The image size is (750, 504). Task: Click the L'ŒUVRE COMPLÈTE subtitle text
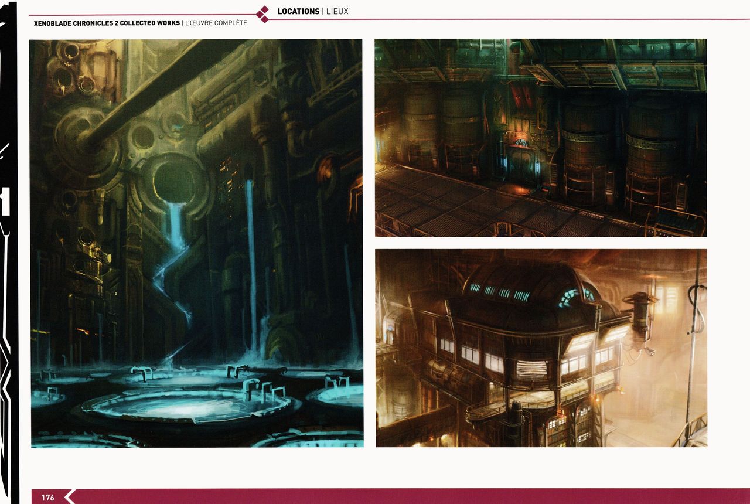click(216, 23)
